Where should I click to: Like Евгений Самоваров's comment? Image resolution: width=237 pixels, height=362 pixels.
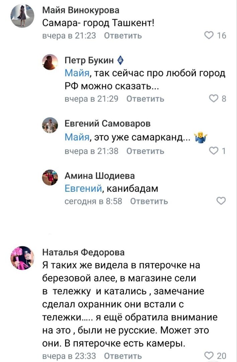(213, 150)
